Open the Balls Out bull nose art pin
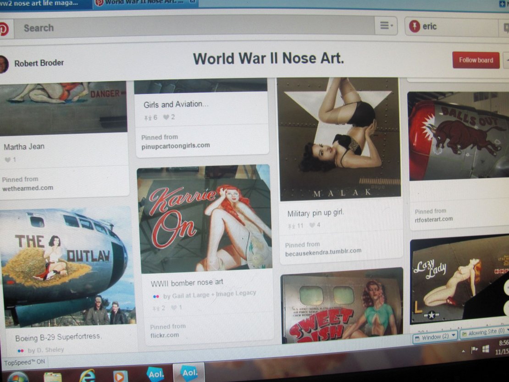Image resolution: width=509 pixels, height=382 pixels. point(459,136)
